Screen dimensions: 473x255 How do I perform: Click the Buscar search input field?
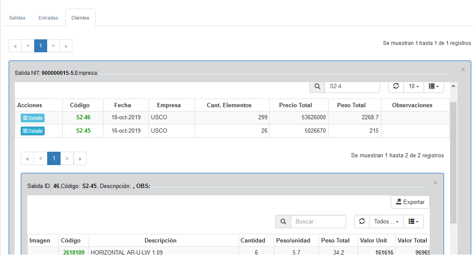coord(318,221)
